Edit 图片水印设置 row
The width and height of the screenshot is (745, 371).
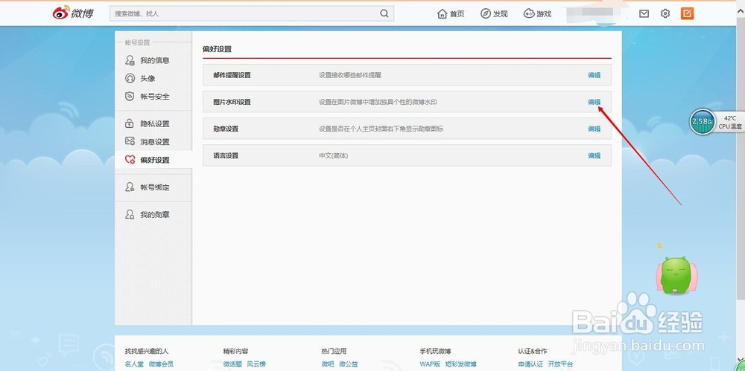pos(594,102)
